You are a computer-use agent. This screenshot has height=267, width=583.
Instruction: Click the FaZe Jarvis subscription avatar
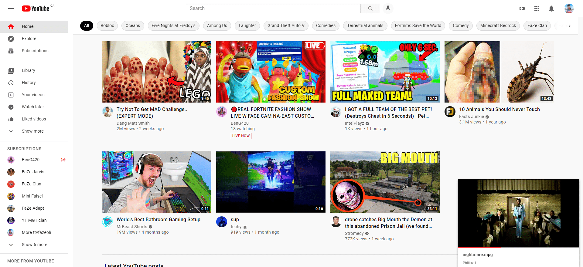pos(11,172)
